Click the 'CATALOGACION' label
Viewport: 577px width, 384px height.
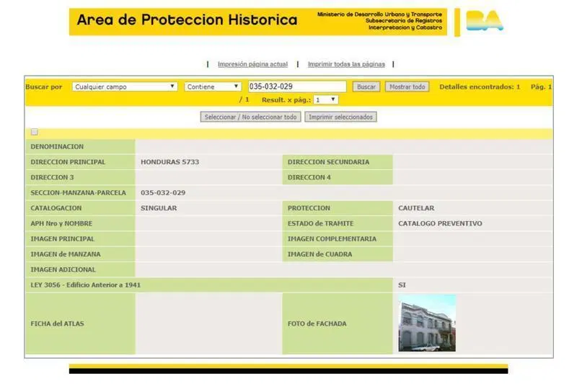click(56, 208)
